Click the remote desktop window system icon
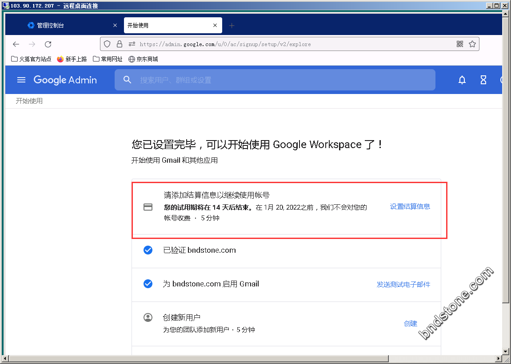511x364 pixels. [x=5, y=5]
